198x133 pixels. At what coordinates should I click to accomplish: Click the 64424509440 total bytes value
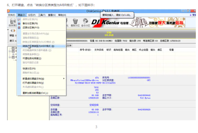tap(144, 95)
